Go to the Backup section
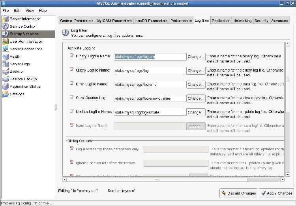Screen dimensions: 296x206 pyautogui.click(x=6, y=71)
